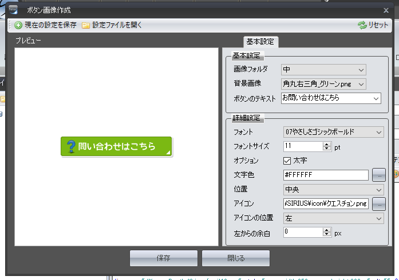The height and width of the screenshot is (280, 399).
Task: Click the green button preview image
Action: click(x=116, y=146)
